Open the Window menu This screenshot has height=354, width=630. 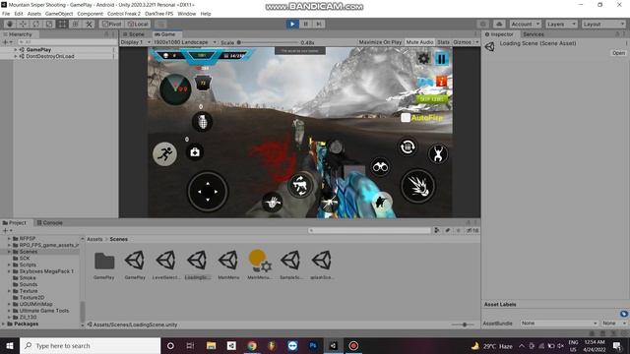[x=186, y=14]
